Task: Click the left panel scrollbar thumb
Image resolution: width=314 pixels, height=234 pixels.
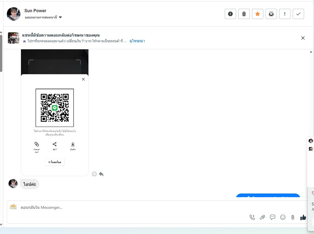Action: click(1, 53)
